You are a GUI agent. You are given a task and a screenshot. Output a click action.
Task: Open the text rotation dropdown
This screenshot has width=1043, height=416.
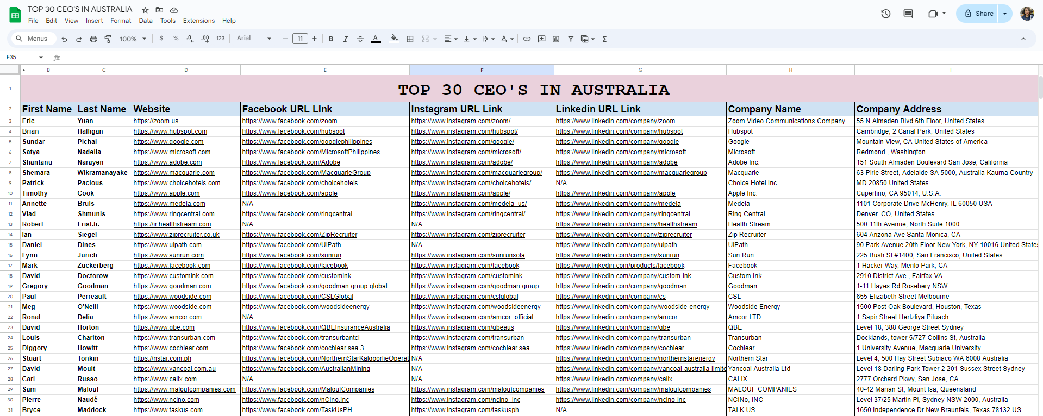coord(507,39)
